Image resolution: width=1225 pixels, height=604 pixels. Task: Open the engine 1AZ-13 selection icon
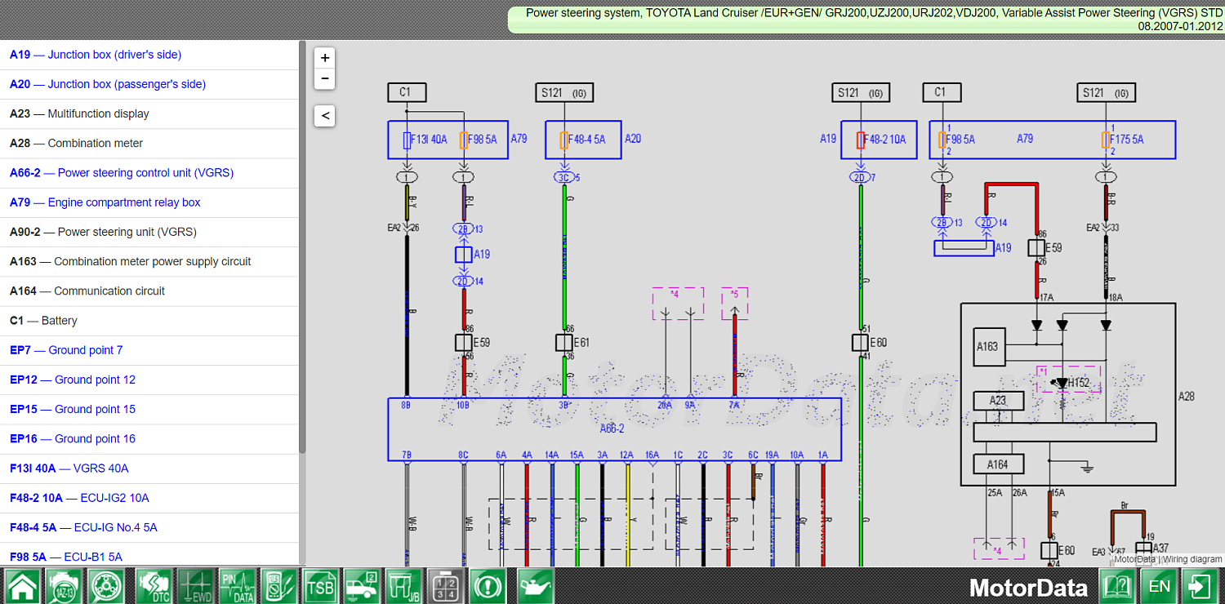pyautogui.click(x=65, y=586)
